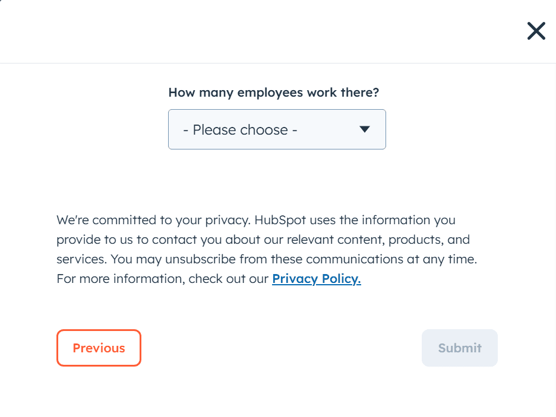Image resolution: width=556 pixels, height=417 pixels.
Task: Click the greyed-out Submit button
Action: [x=459, y=348]
